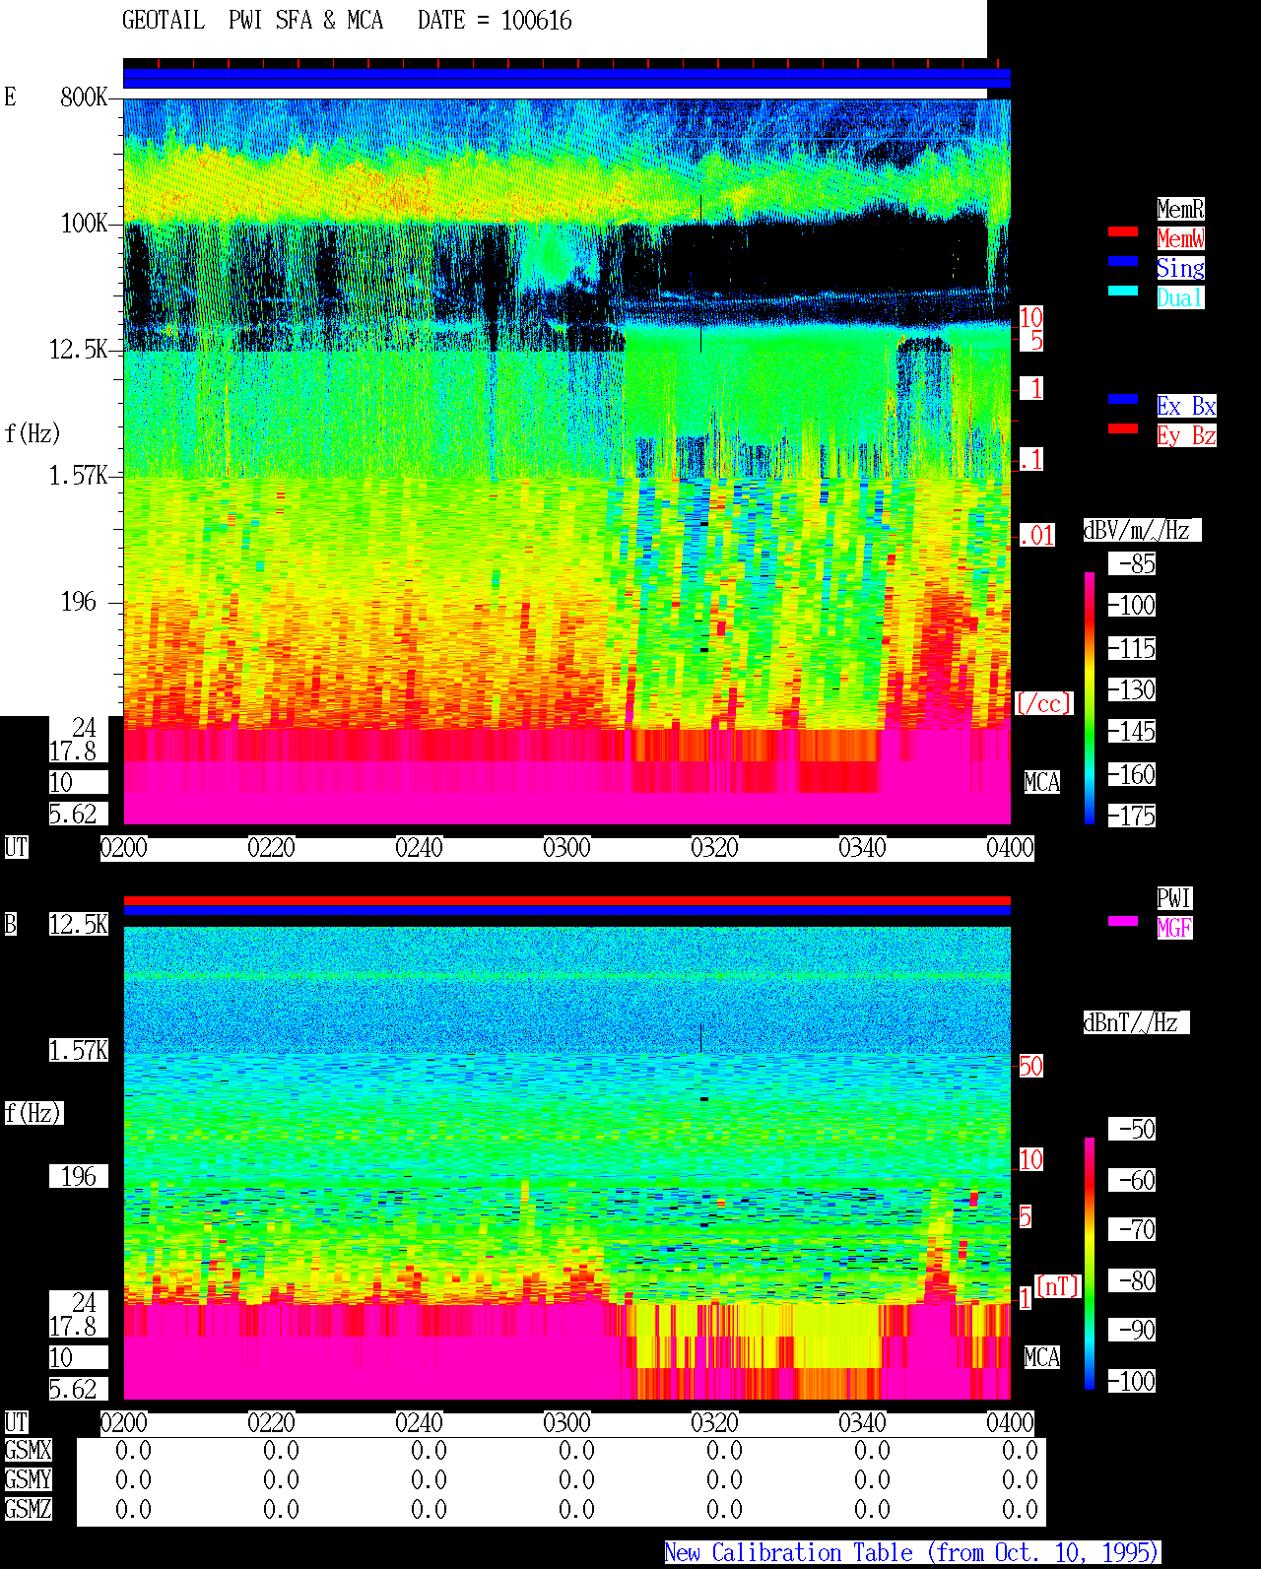Screen dimensions: 1261x1569
Task: Select the MemR legend label
Action: click(1180, 209)
